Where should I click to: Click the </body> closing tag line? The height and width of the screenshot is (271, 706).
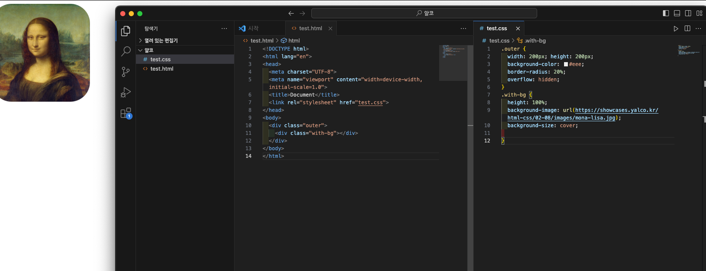[x=273, y=148]
